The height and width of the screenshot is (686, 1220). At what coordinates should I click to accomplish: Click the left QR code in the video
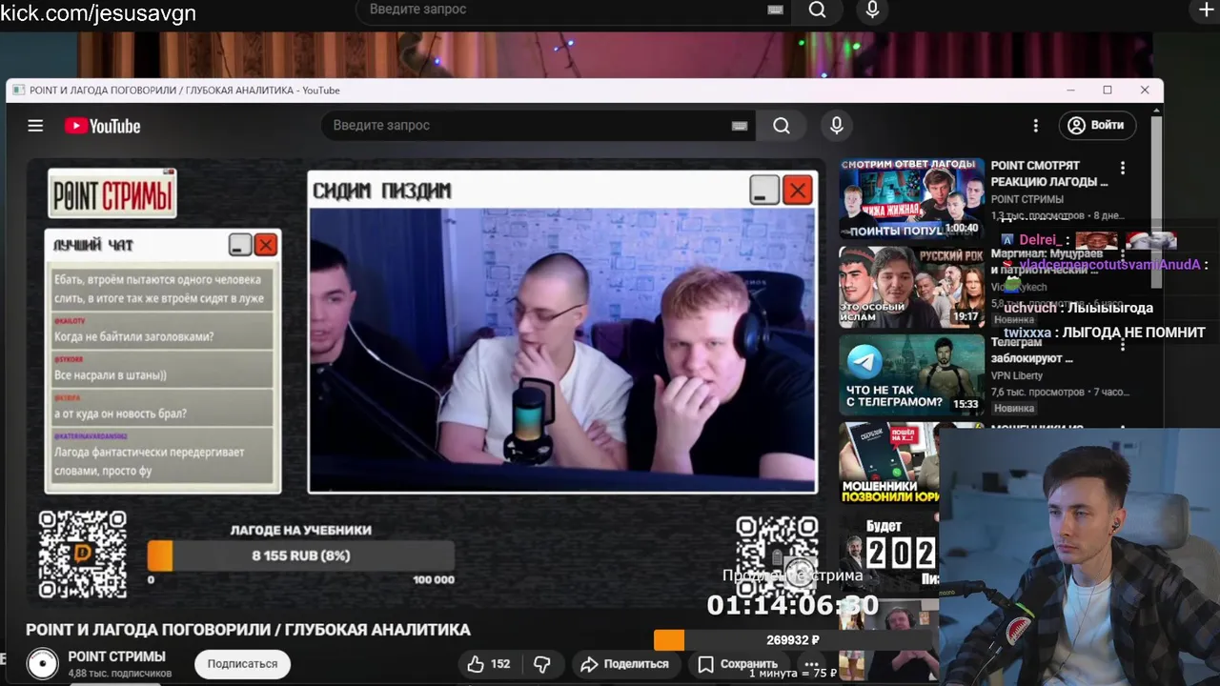(83, 555)
